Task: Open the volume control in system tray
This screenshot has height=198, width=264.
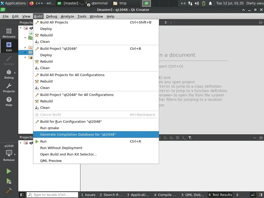Action: pos(197,3)
